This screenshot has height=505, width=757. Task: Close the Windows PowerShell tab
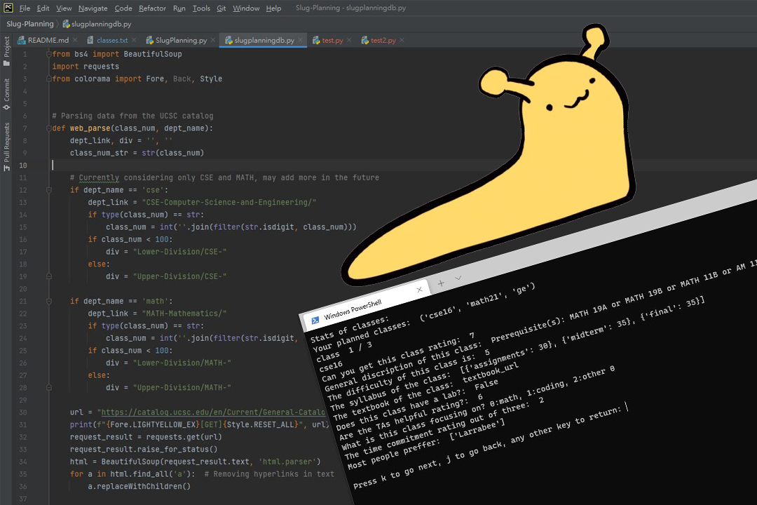[419, 290]
